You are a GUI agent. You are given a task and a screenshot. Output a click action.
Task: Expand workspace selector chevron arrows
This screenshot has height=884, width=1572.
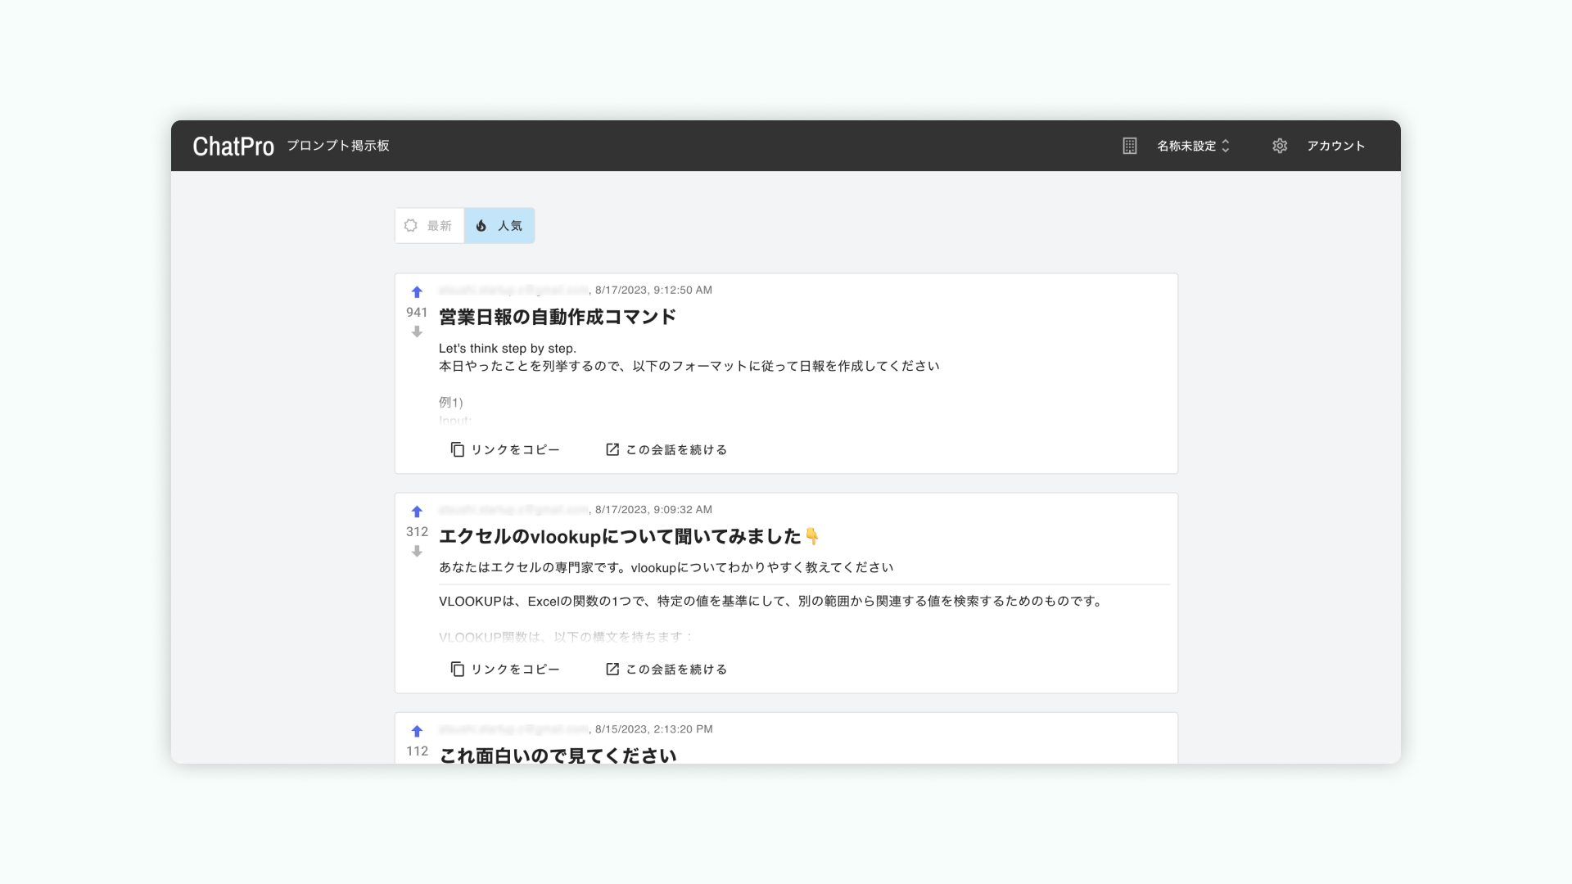[1226, 146]
